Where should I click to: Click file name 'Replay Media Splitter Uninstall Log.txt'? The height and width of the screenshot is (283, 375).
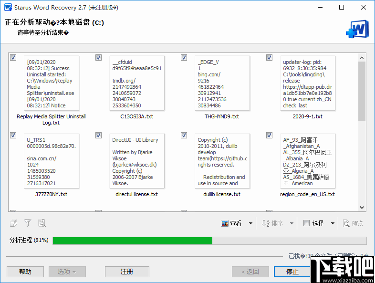[51, 120]
